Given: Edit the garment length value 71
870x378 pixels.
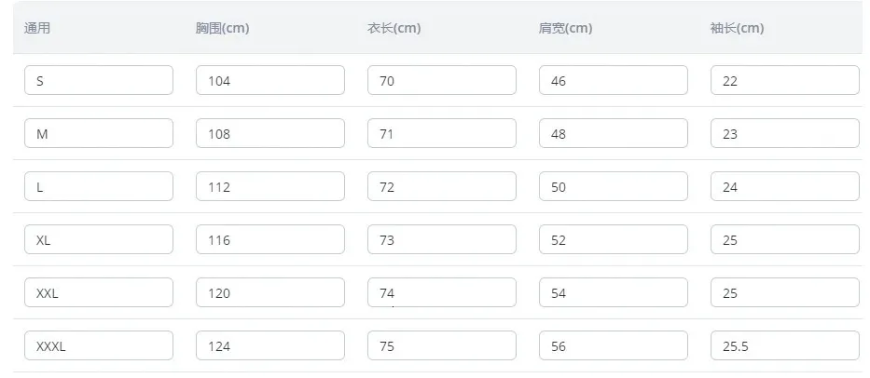Looking at the screenshot, I should click(x=442, y=133).
